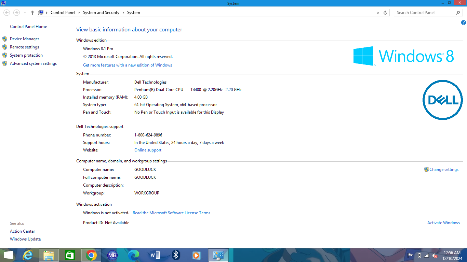The width and height of the screenshot is (467, 262).
Task: Open Control Panel Home
Action: tap(28, 27)
